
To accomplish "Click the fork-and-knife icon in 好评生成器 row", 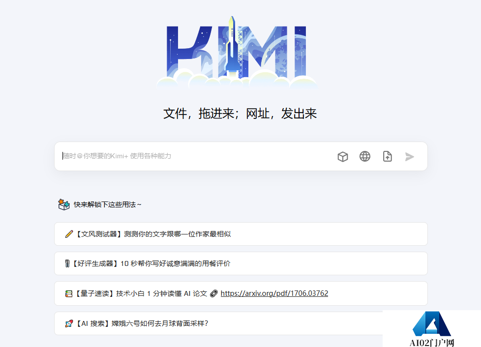I will click(67, 263).
